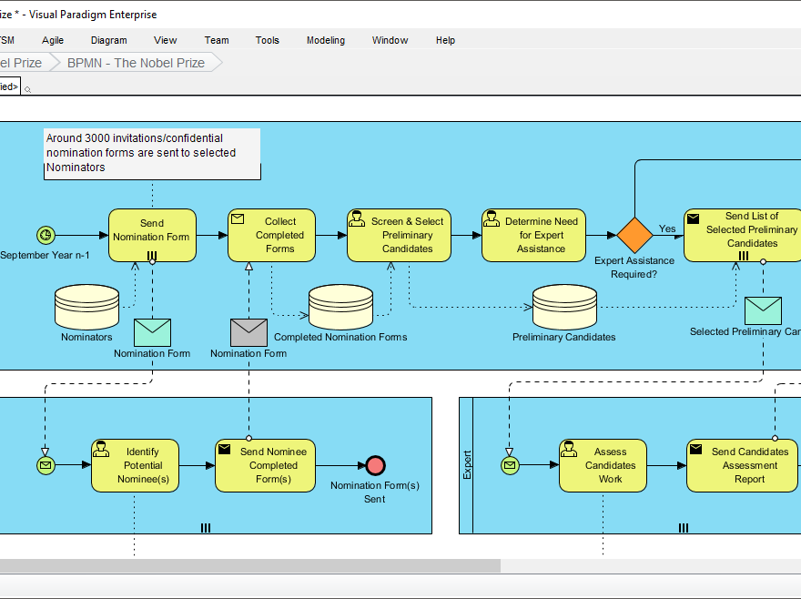Click the envelope icon on Collect Completed Forms task
This screenshot has height=599, width=801.
(238, 219)
